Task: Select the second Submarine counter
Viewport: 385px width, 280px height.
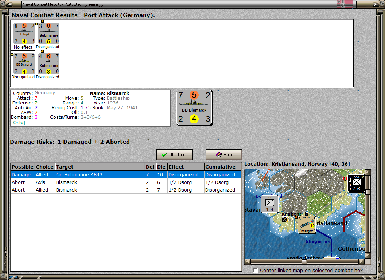Action: point(48,63)
